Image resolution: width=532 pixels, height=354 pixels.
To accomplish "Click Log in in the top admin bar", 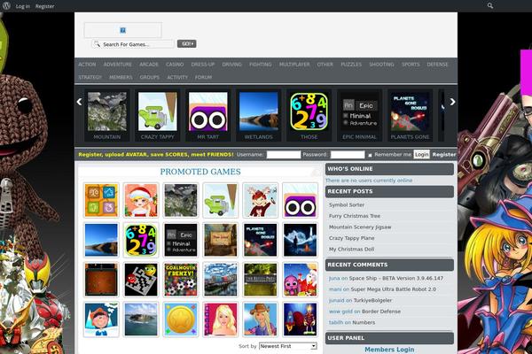I will tap(23, 6).
